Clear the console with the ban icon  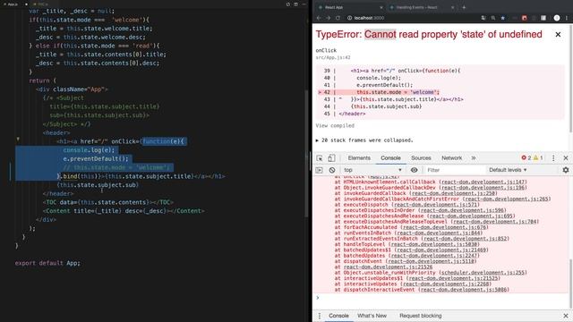pyautogui.click(x=332, y=170)
